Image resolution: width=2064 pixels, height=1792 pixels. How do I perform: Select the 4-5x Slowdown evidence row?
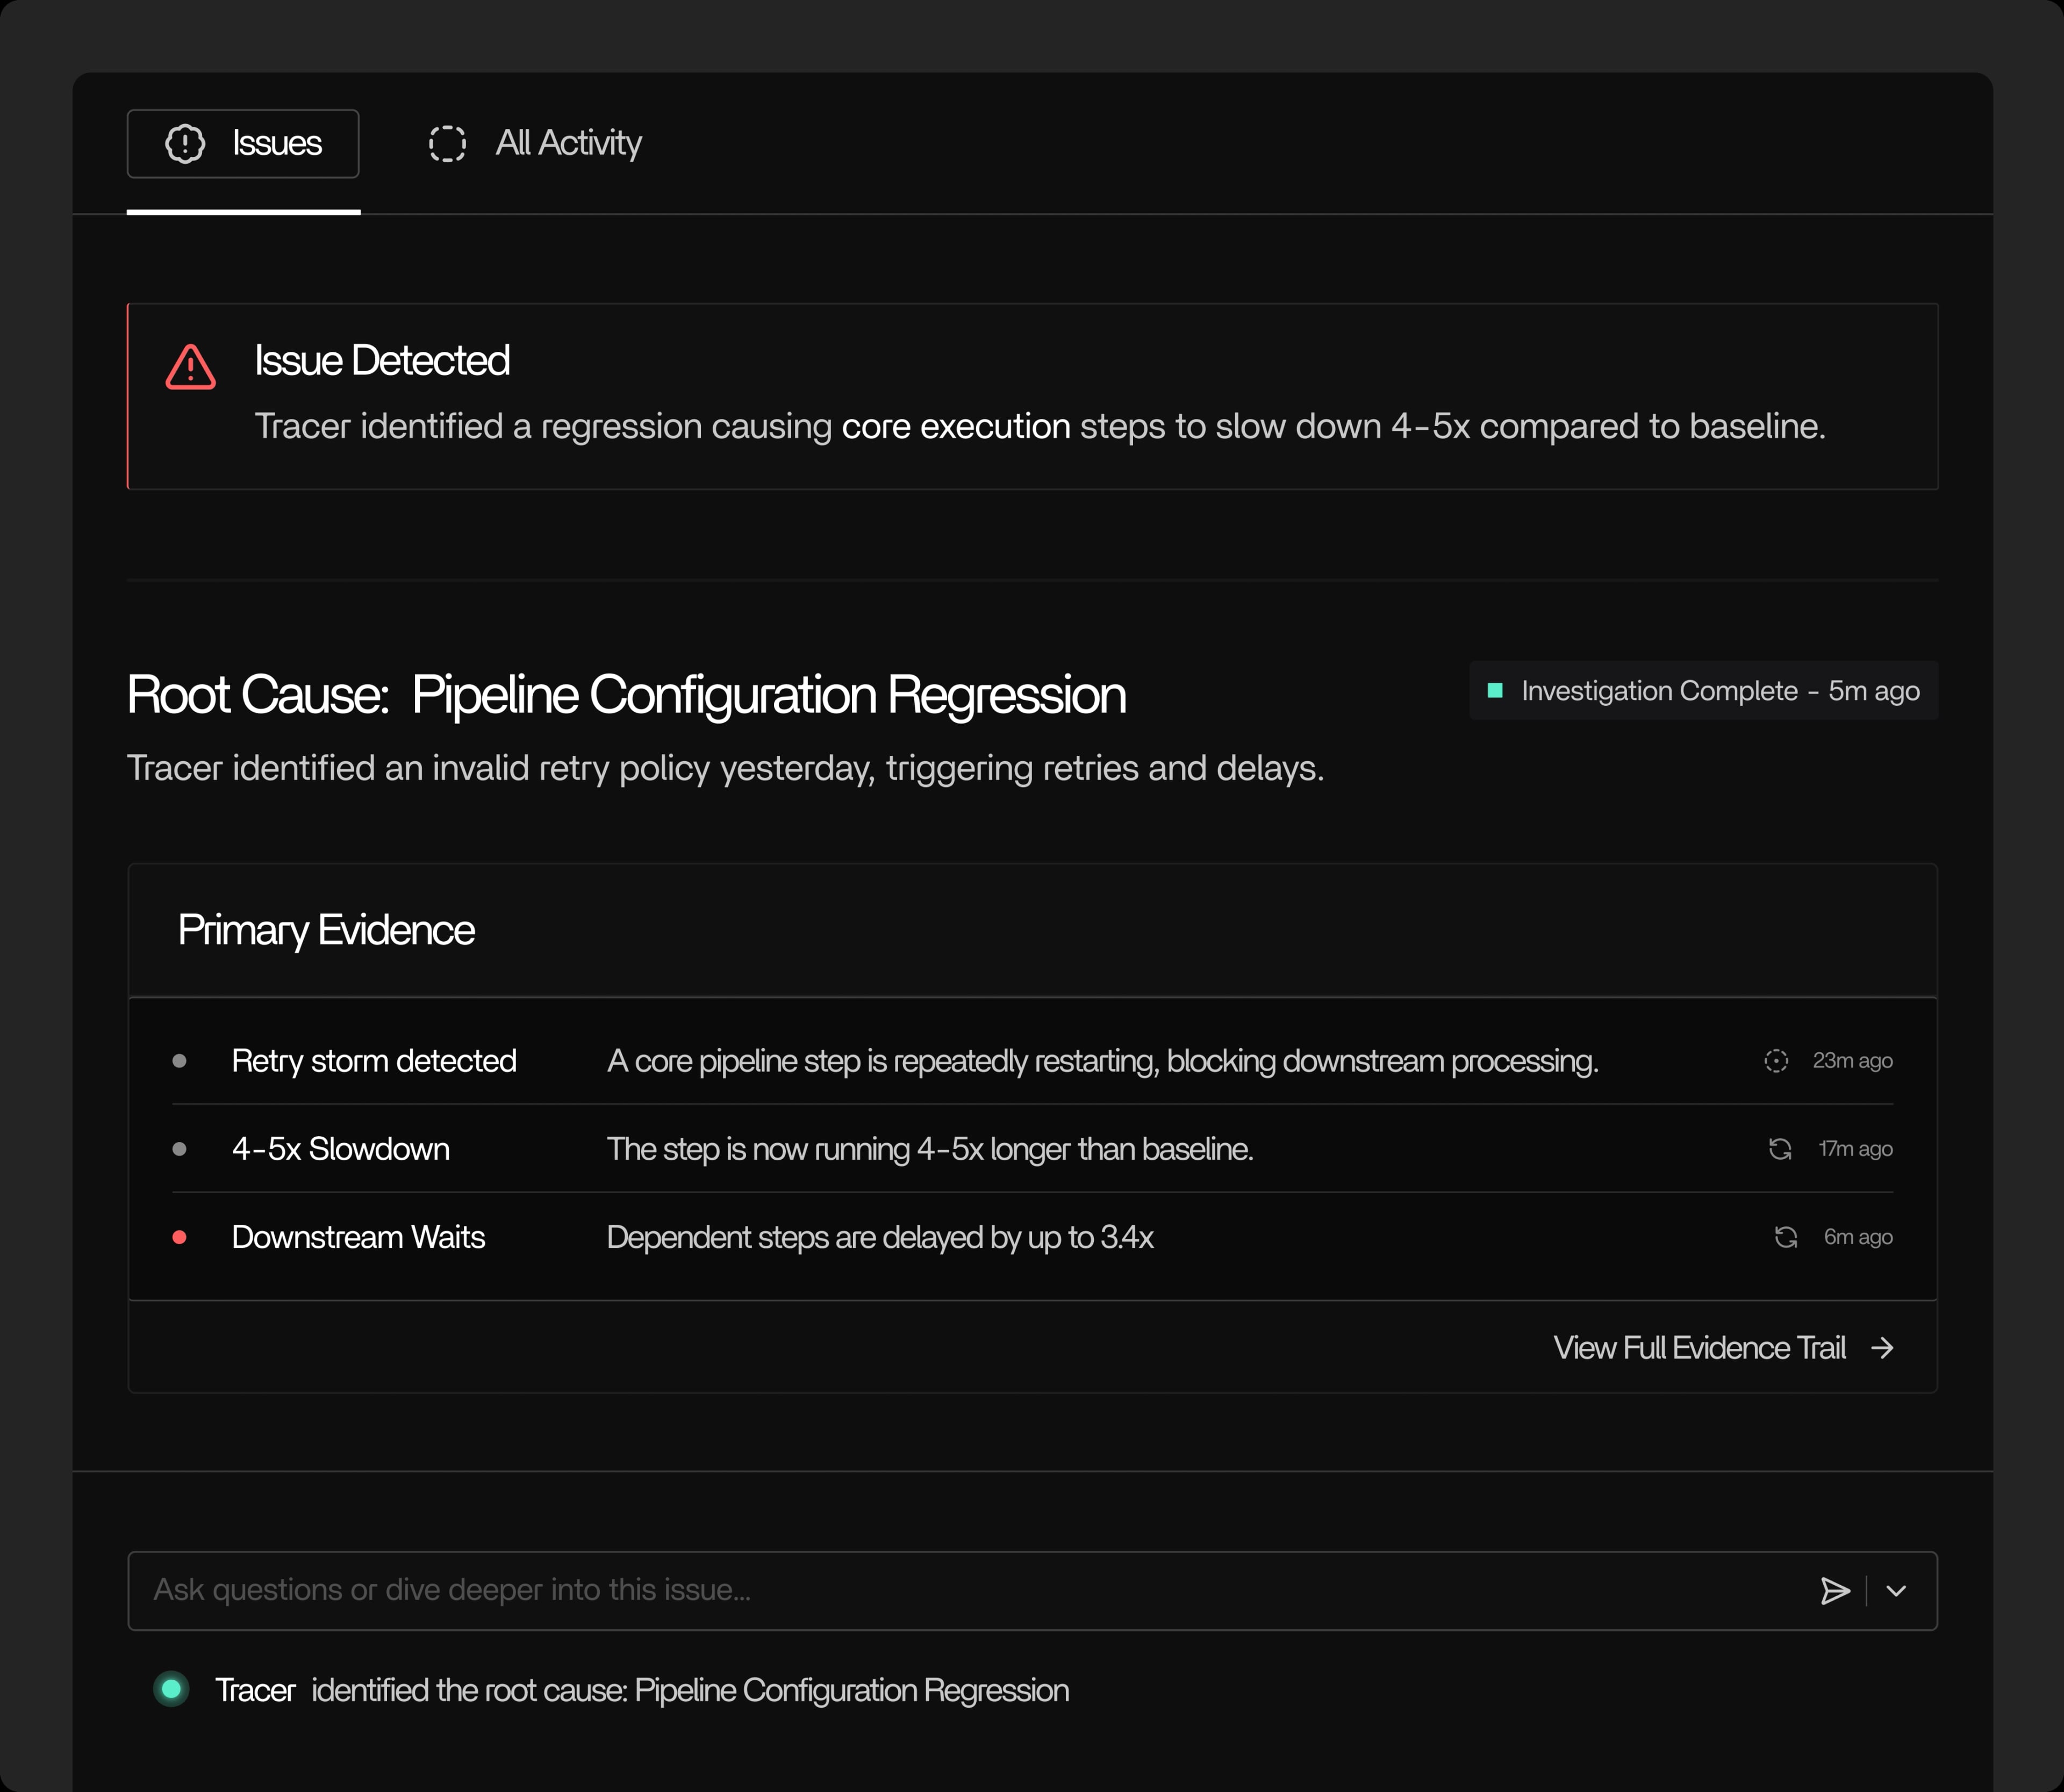click(x=340, y=1149)
